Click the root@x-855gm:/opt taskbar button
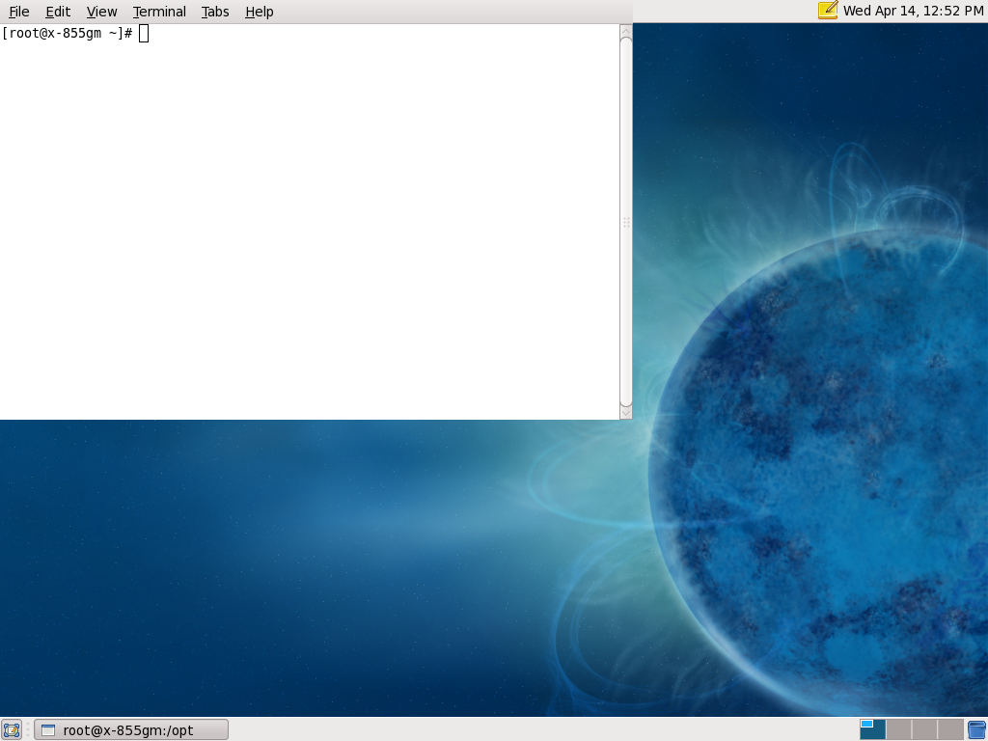Screen dimensions: 988x741 tap(131, 729)
